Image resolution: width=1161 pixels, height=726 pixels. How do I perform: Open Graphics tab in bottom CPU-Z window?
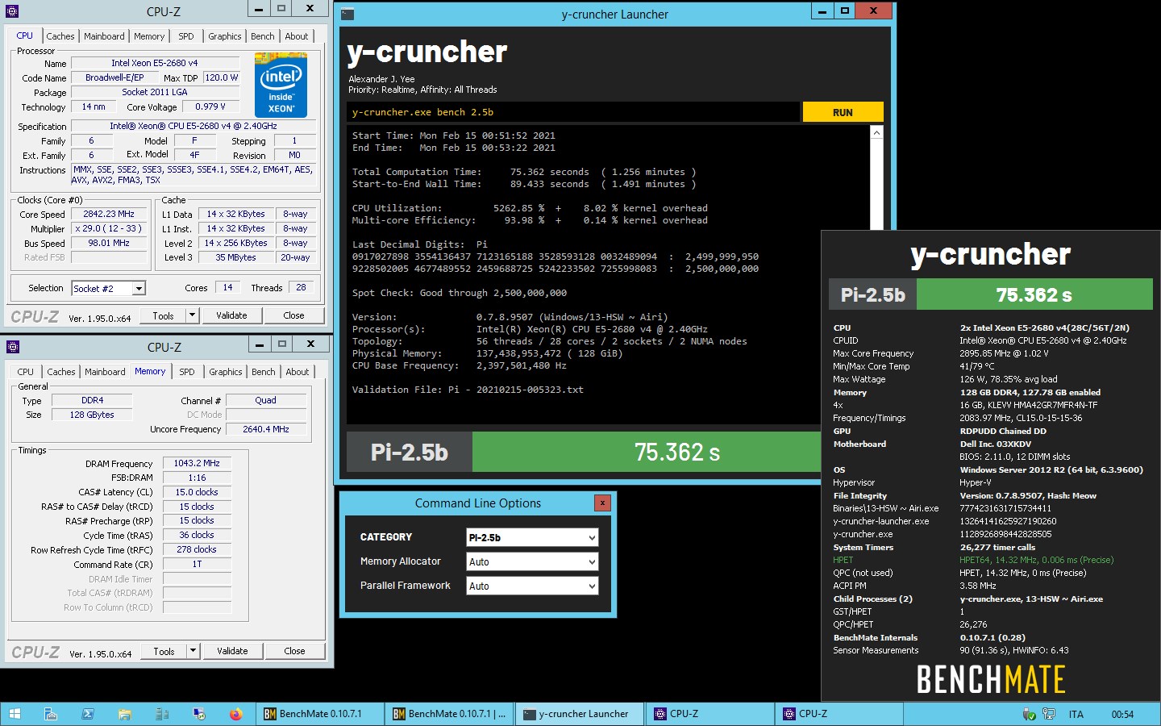coord(226,372)
